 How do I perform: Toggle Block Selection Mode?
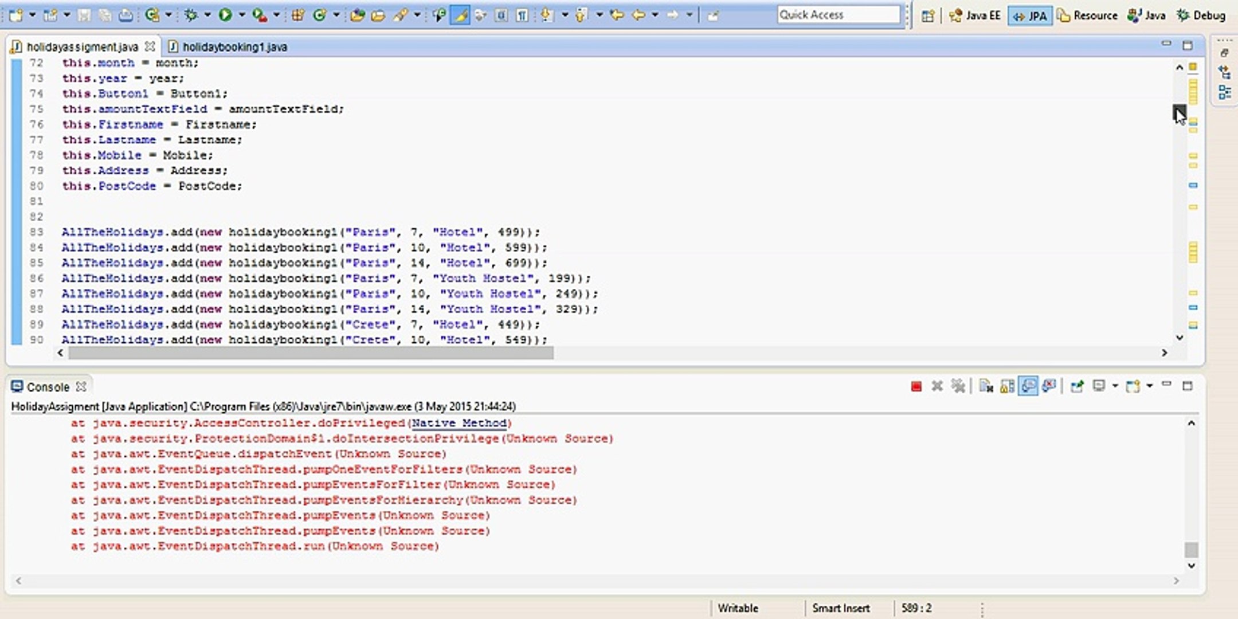(501, 15)
